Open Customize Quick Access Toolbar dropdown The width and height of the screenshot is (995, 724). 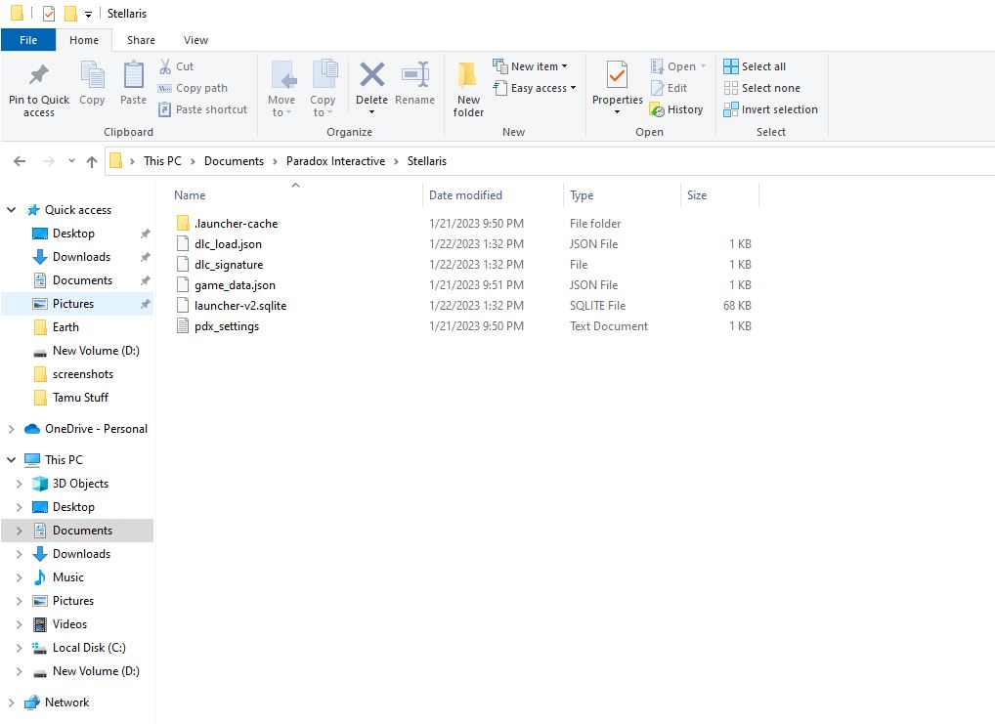point(88,14)
